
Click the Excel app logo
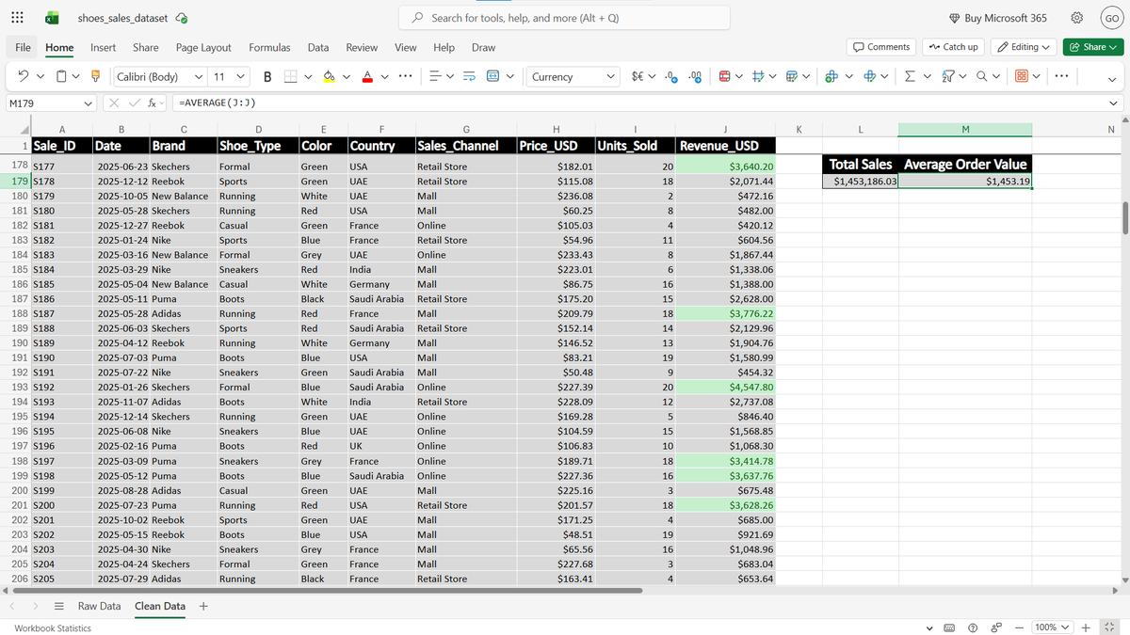click(x=53, y=18)
